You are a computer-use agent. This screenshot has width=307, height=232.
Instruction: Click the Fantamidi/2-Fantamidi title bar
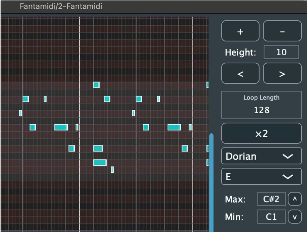tap(61, 6)
